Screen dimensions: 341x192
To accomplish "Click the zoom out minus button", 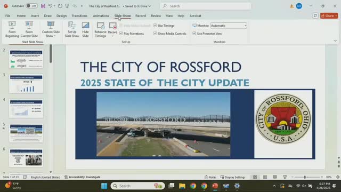I will (x=293, y=177).
